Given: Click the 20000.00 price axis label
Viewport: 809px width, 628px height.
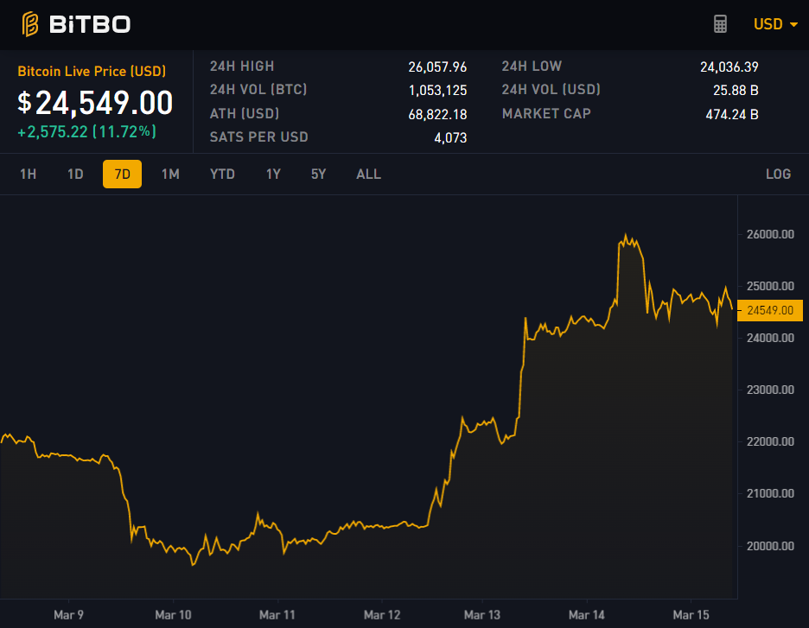Looking at the screenshot, I should click(770, 546).
